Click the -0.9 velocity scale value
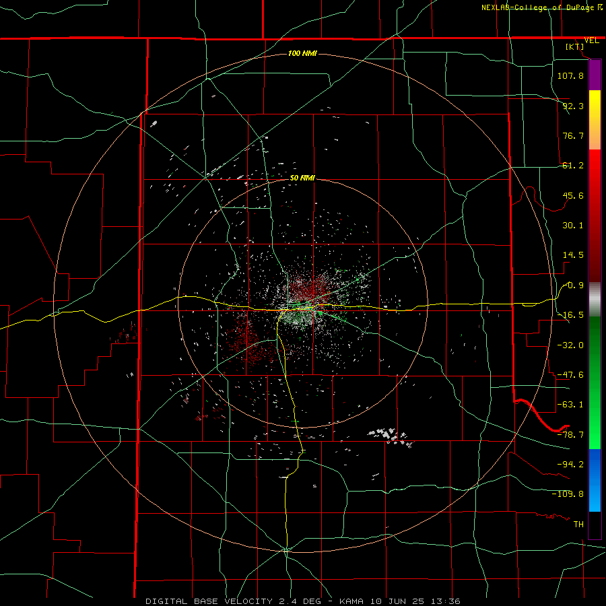The width and height of the screenshot is (606, 606). click(573, 285)
